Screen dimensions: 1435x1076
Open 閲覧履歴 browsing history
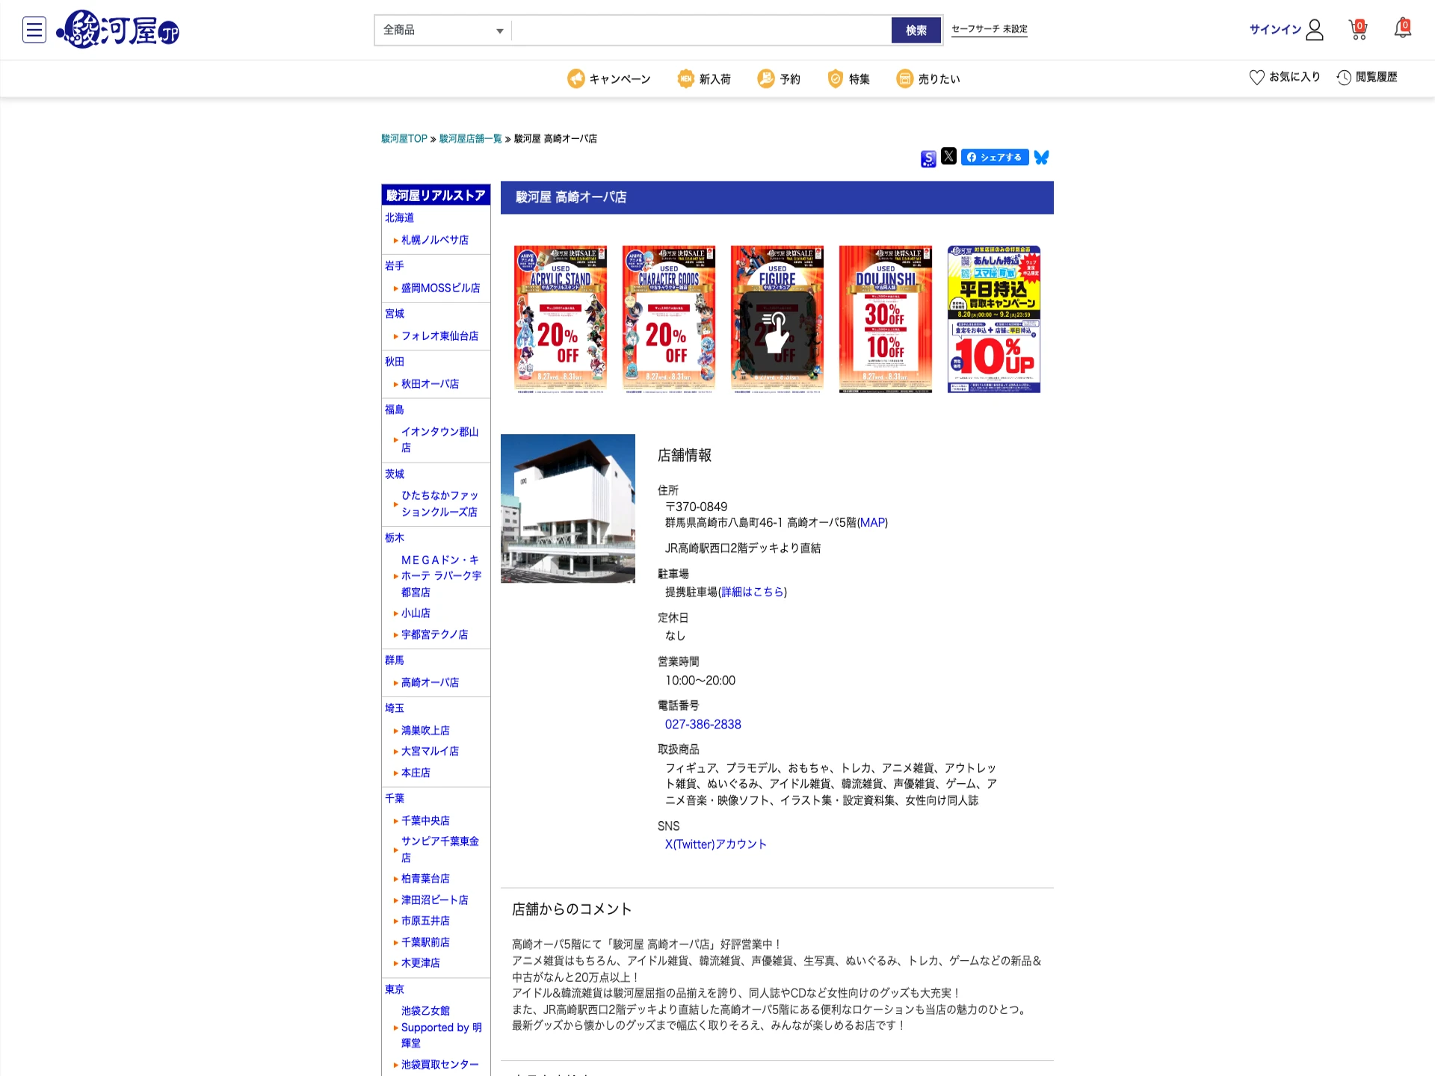pyautogui.click(x=1367, y=77)
